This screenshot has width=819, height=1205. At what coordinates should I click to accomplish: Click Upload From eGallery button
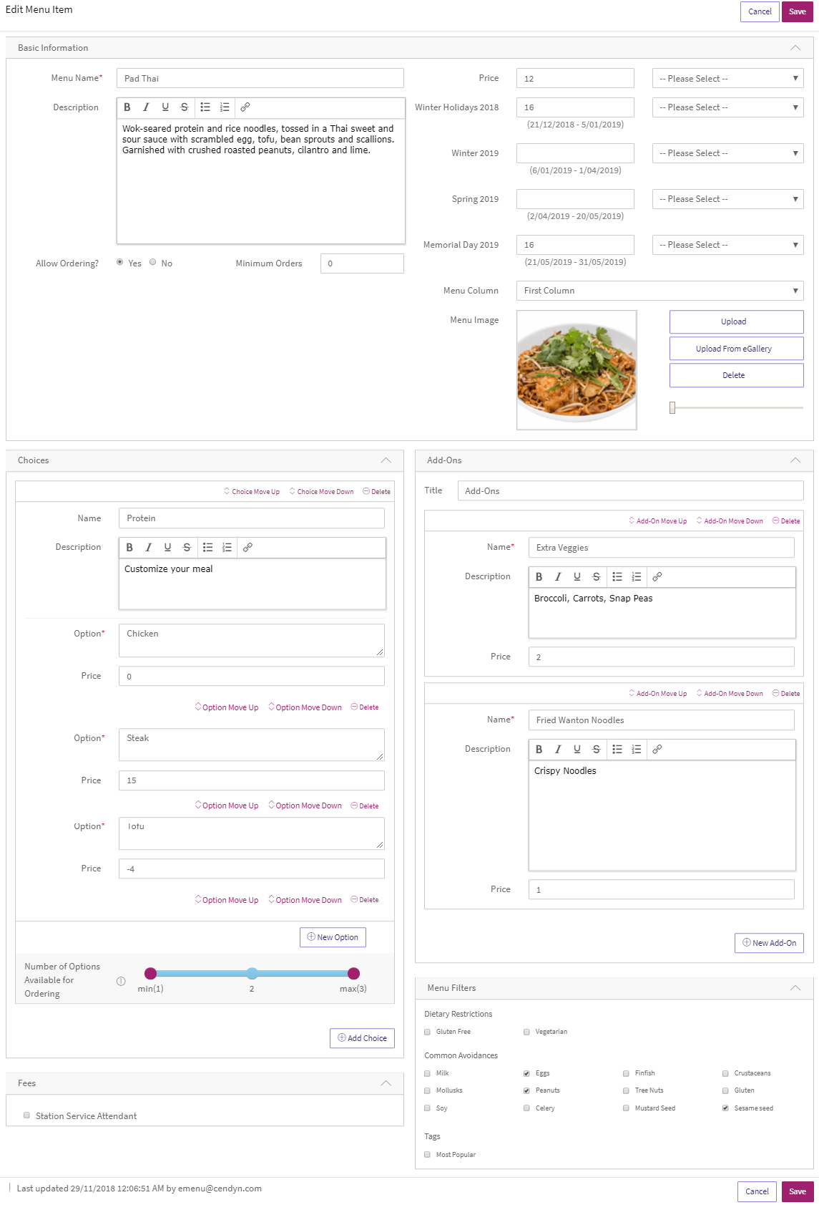click(x=736, y=349)
